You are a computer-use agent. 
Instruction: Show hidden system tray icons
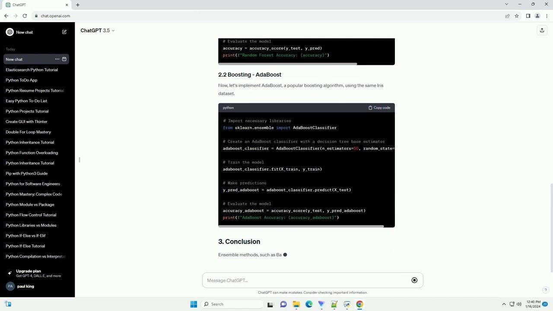coord(504,304)
